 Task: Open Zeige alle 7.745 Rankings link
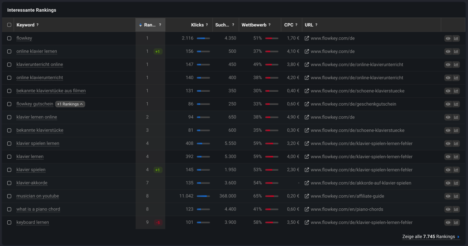point(431,237)
